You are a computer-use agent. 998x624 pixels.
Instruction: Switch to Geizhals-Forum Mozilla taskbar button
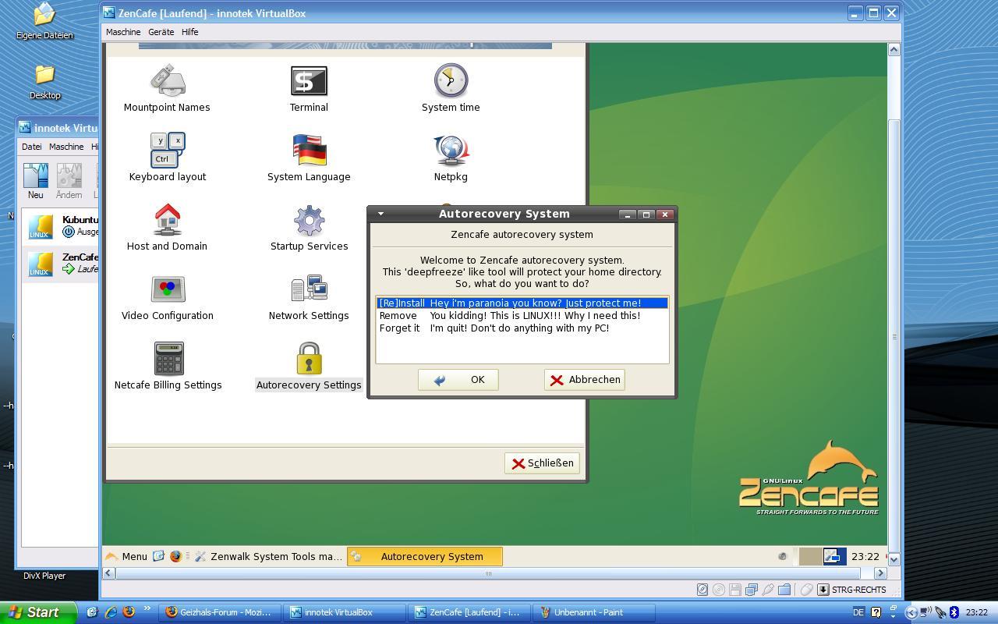coord(219,612)
